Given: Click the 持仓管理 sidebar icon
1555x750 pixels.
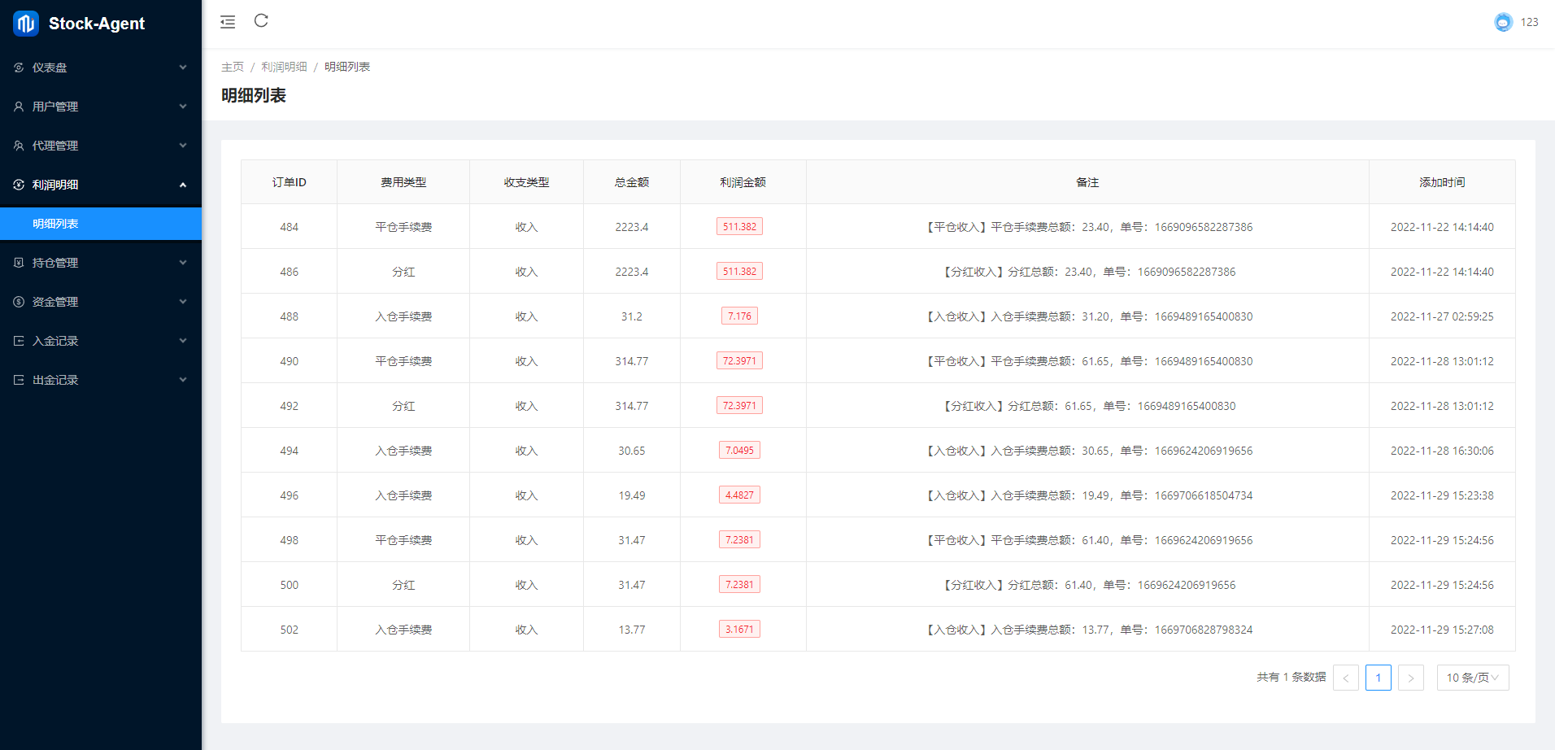Looking at the screenshot, I should (x=19, y=263).
